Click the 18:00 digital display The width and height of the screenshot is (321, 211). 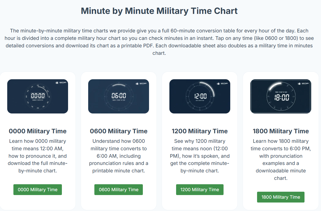pos(281,97)
